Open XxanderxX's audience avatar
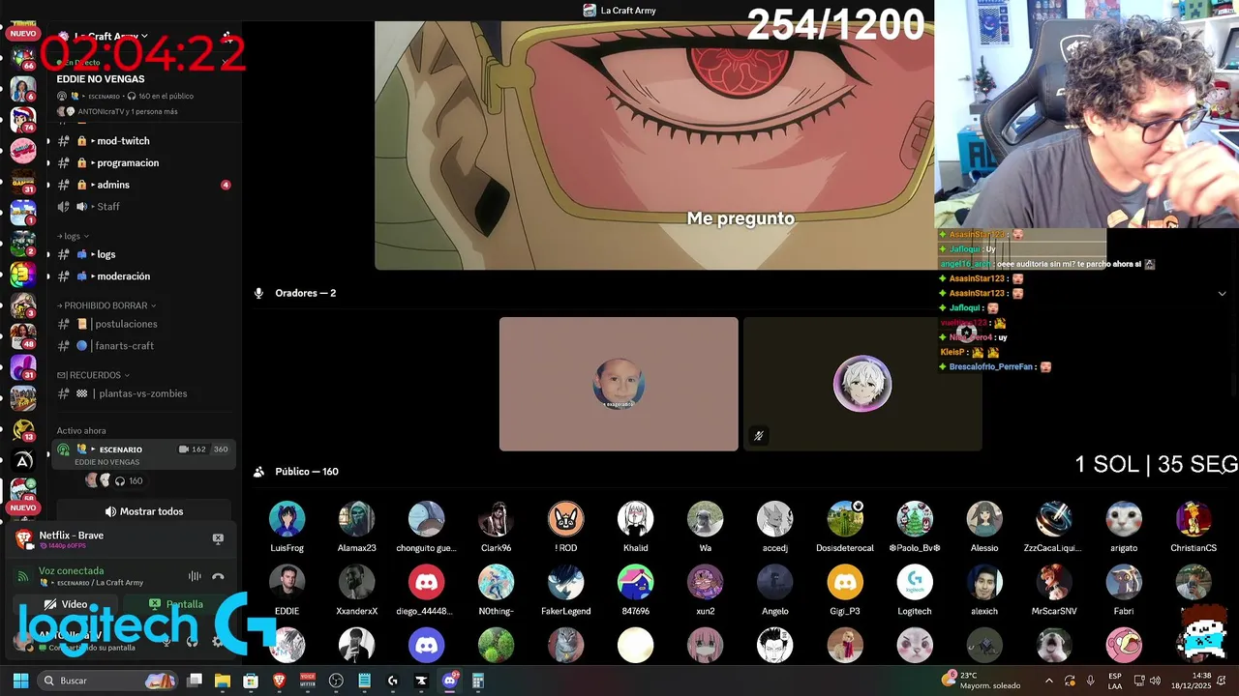This screenshot has width=1239, height=696. (356, 583)
